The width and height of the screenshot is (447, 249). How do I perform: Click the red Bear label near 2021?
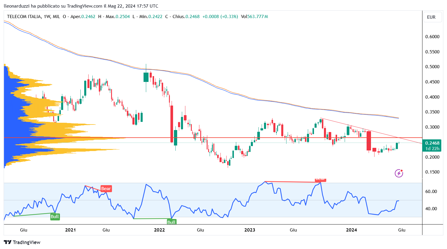point(106,189)
